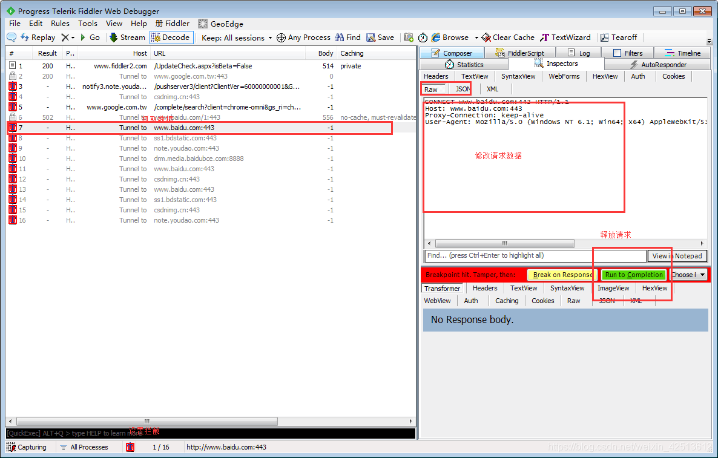
Task: Click Clear Cache toolbar button
Action: 509,38
